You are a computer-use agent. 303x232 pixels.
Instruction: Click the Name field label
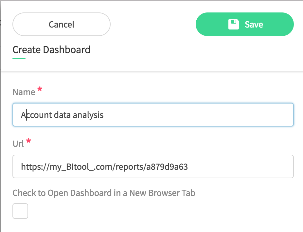pos(24,92)
